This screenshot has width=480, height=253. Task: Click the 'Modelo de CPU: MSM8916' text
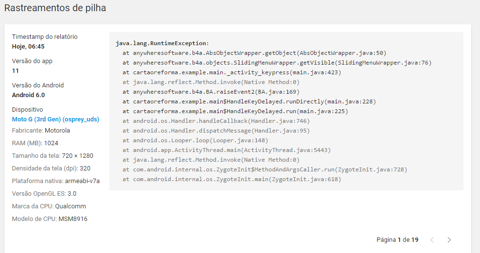tap(50, 219)
